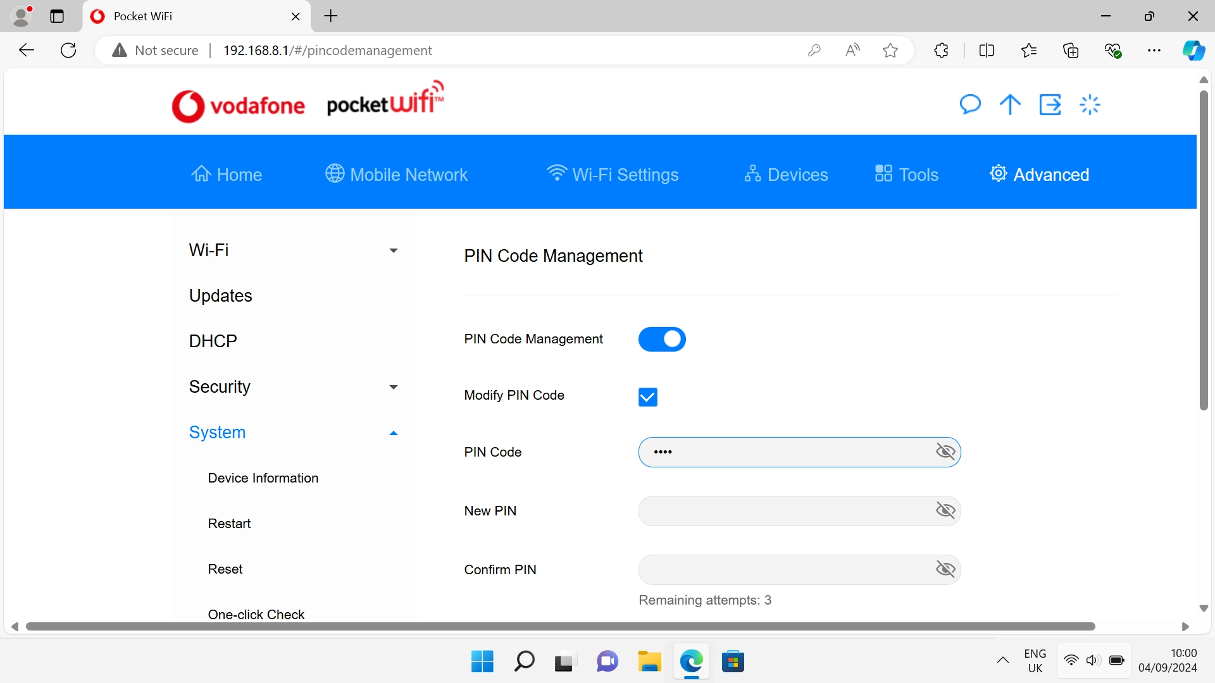Viewport: 1215px width, 683px height.
Task: Click the loading spinner icon in header
Action: coord(1090,104)
